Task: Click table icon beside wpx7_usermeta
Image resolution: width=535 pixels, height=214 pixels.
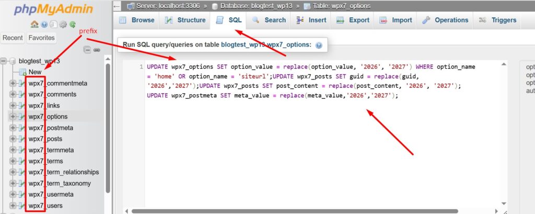Action: pyautogui.click(x=22, y=195)
